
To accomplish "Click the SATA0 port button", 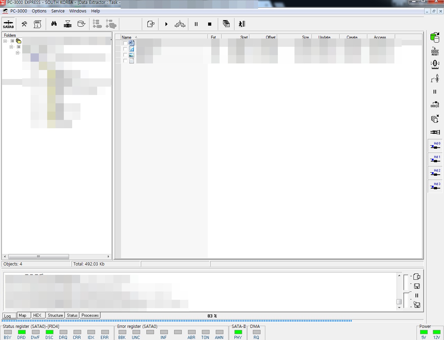I will click(x=8, y=24).
